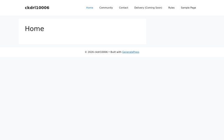Image resolution: width=224 pixels, height=140 pixels.
Task: Open the Sample Page menu item
Action: click(x=189, y=8)
